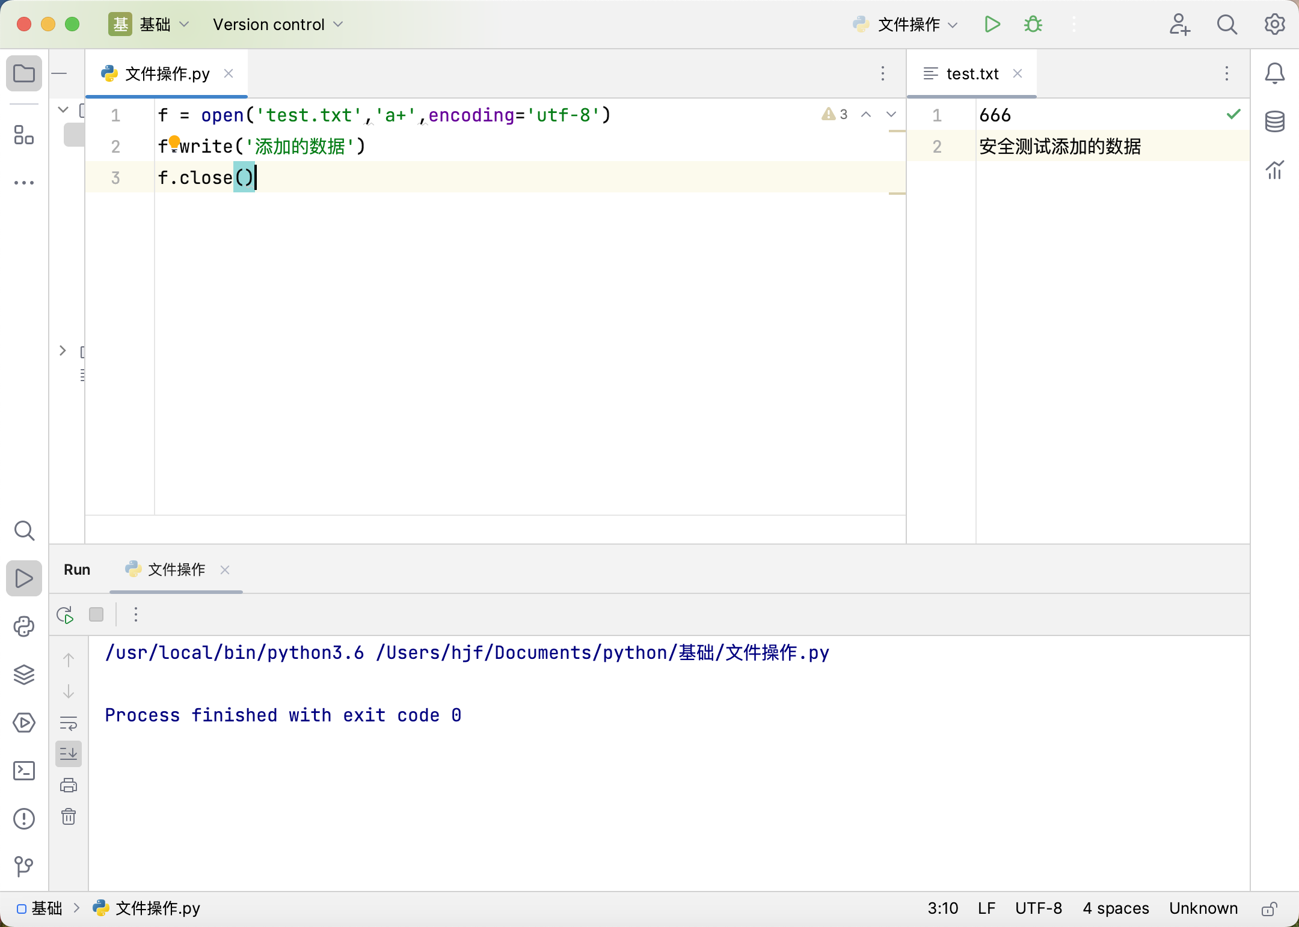1299x927 pixels.
Task: Rerun 文件操作 in Run panel
Action: click(65, 615)
